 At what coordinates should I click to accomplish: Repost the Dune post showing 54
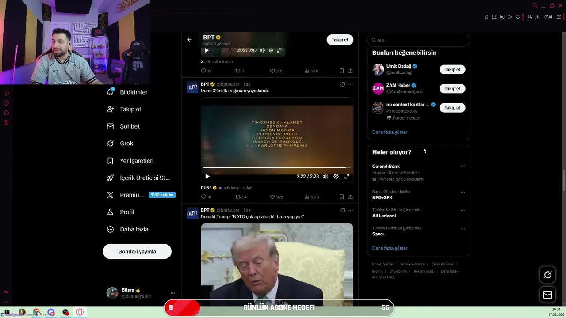[241, 197]
